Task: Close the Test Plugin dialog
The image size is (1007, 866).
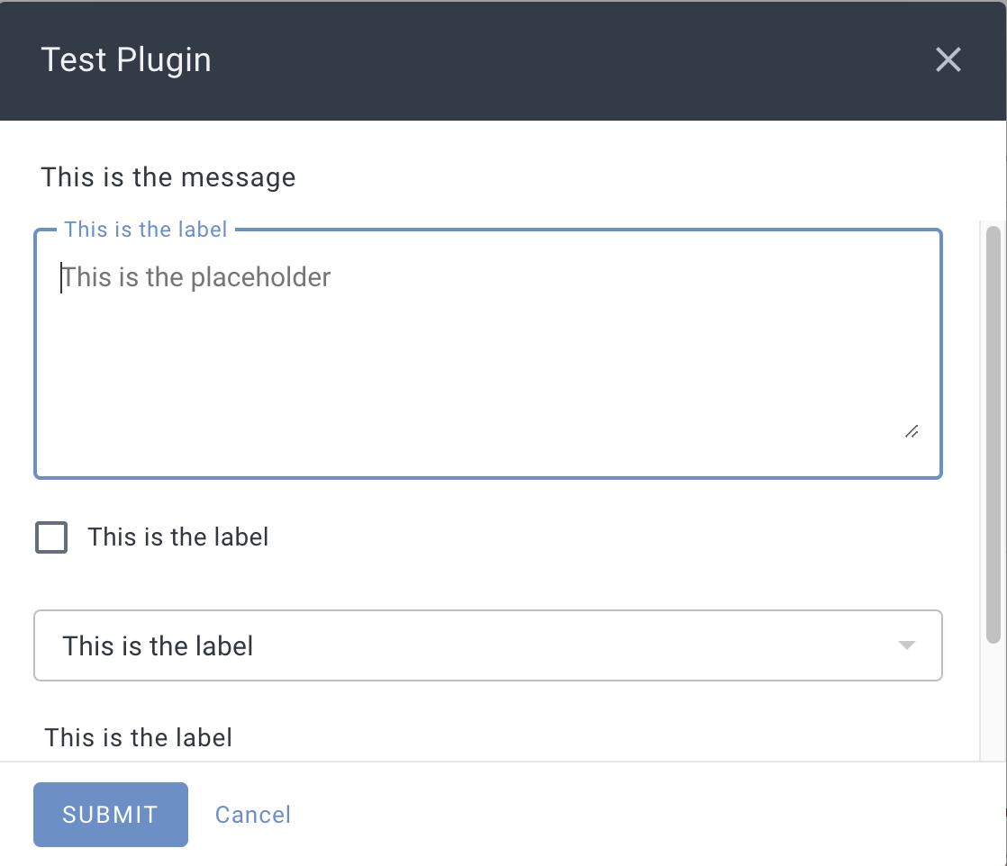Action: click(x=948, y=59)
